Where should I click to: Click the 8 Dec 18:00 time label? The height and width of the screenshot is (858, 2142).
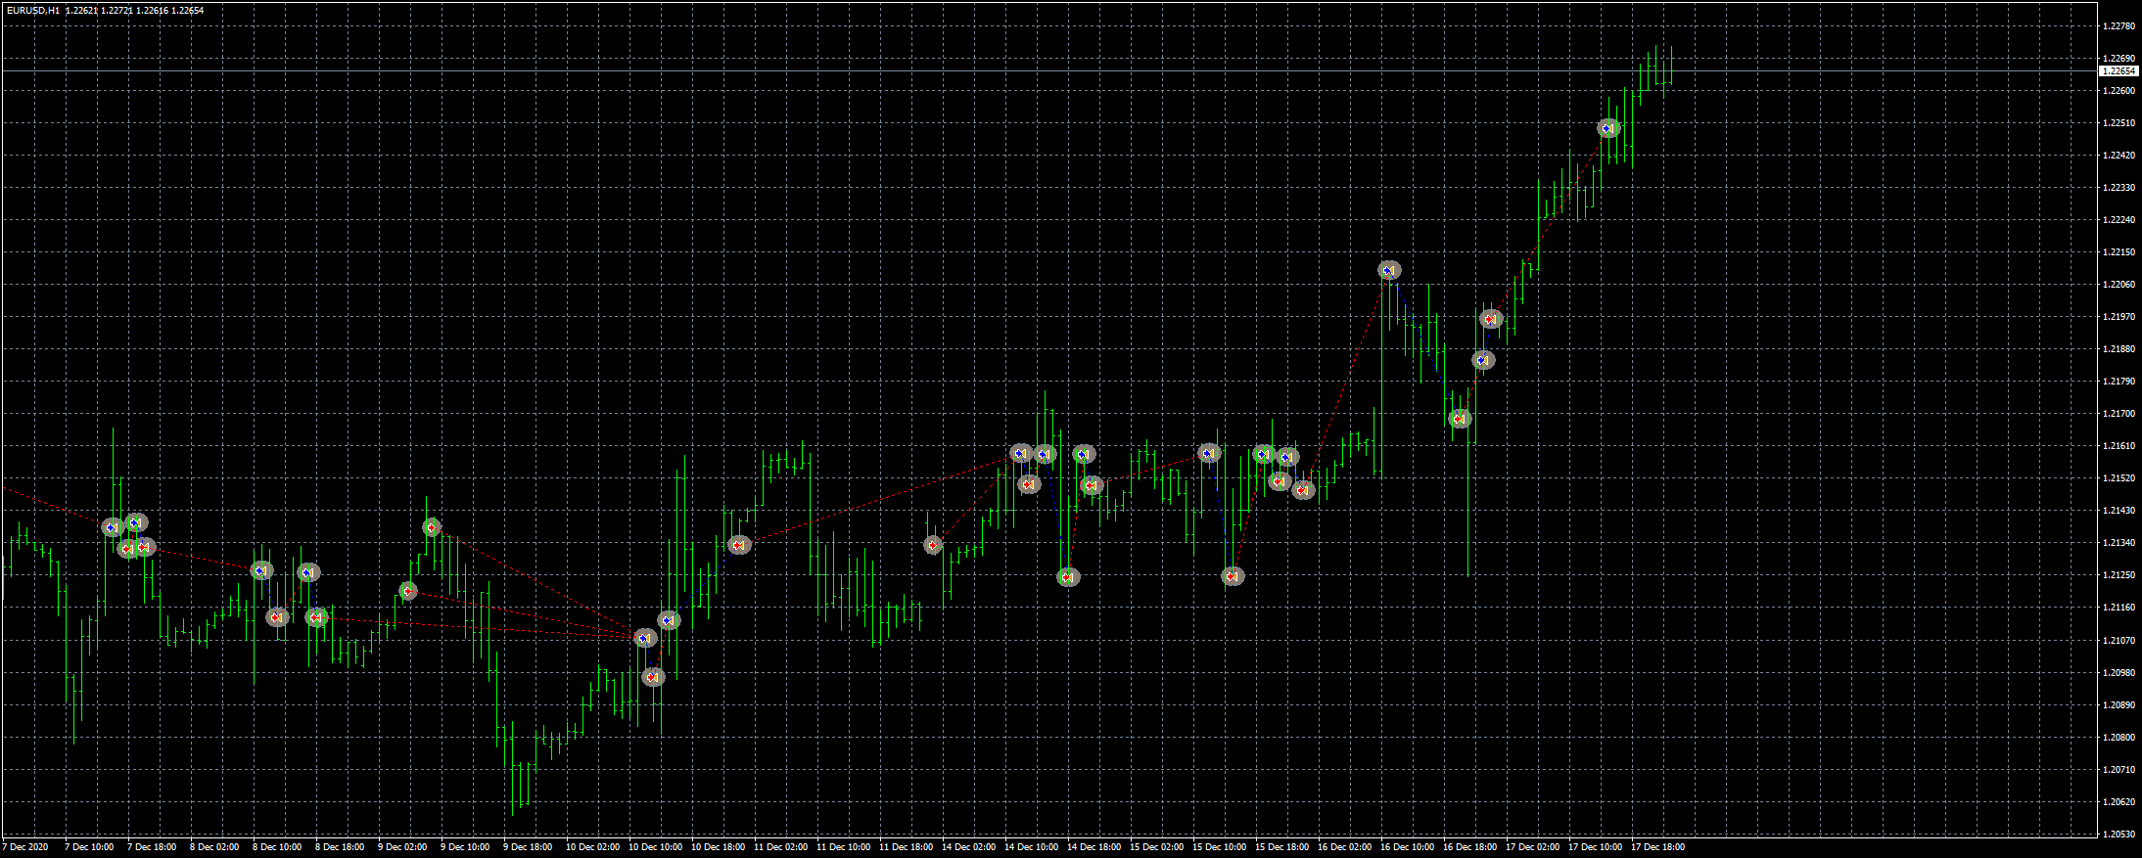[340, 847]
